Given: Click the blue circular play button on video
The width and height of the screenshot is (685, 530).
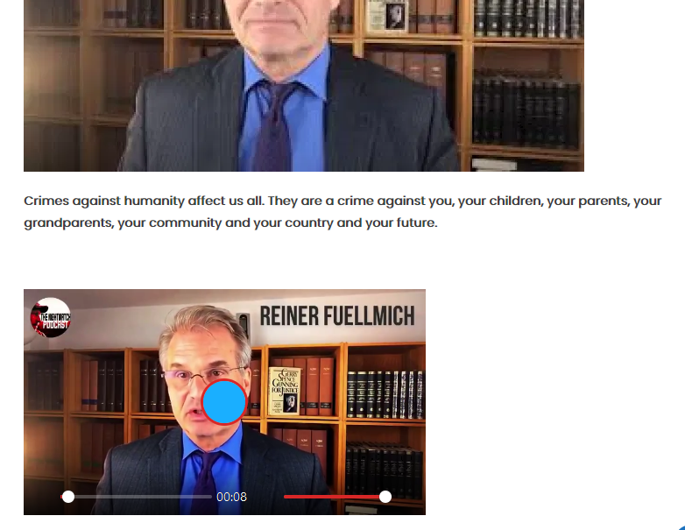Looking at the screenshot, I should (224, 402).
